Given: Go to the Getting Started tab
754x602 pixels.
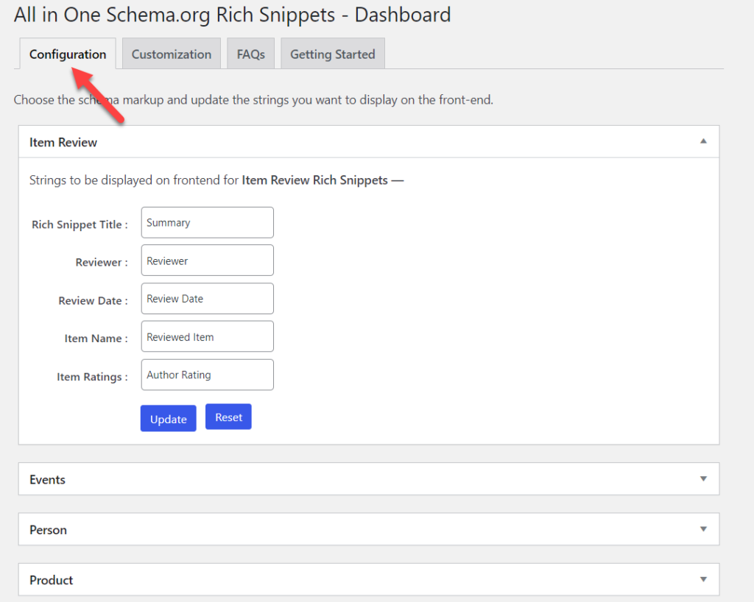Looking at the screenshot, I should pyautogui.click(x=332, y=54).
